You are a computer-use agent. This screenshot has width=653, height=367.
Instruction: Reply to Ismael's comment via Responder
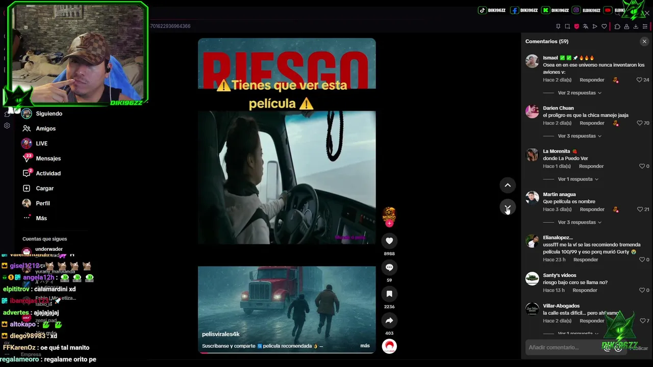[x=592, y=80]
